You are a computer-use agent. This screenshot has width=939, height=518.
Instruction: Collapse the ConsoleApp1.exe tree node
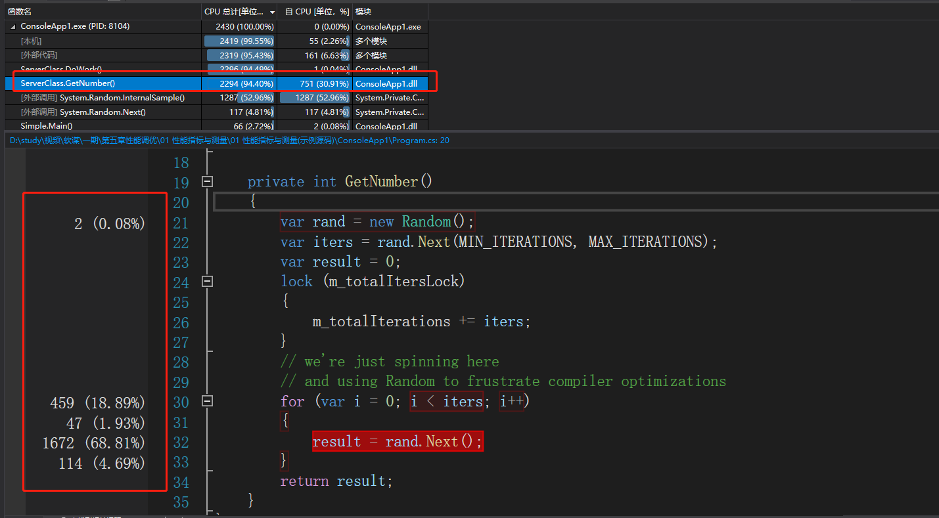click(x=12, y=27)
